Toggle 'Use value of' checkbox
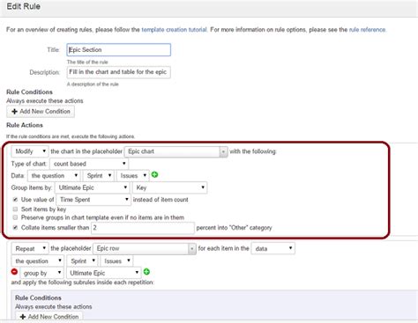The height and width of the screenshot is (323, 418). (15, 200)
